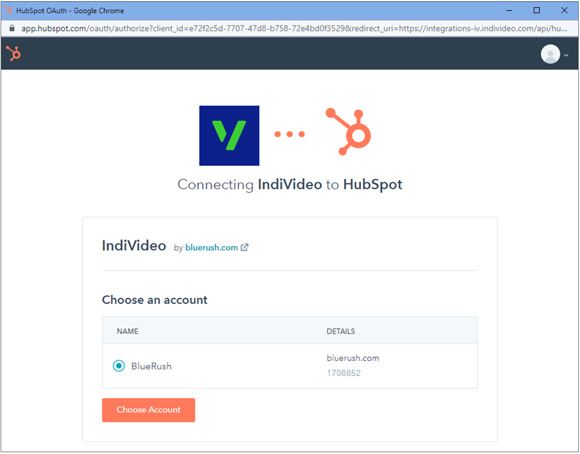Click the address bar URL
The height and width of the screenshot is (454, 580).
point(294,29)
